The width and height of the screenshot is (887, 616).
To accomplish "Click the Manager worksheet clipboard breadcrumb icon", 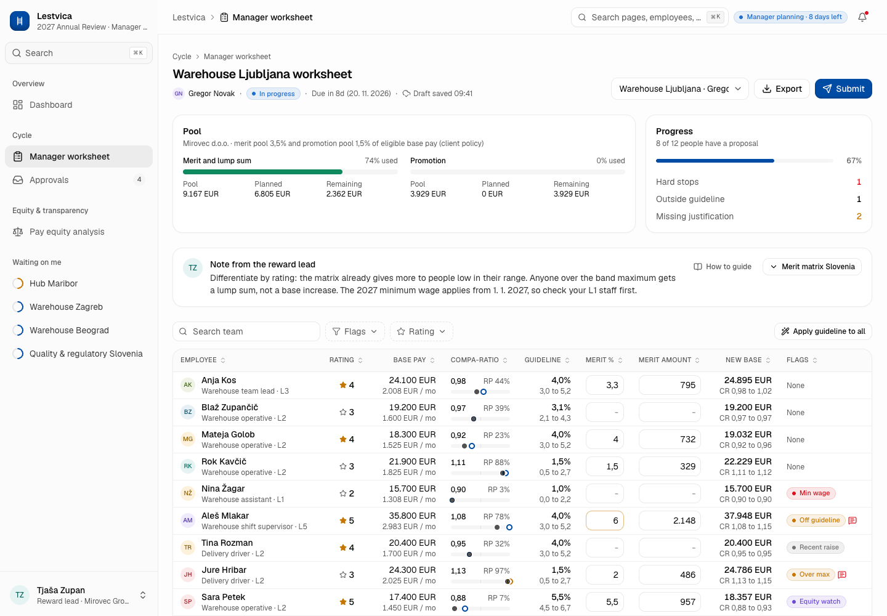I will pos(224,17).
